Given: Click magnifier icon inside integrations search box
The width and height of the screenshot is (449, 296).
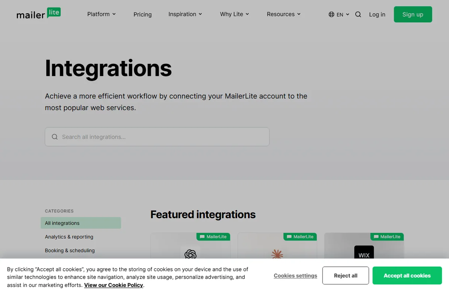Looking at the screenshot, I should [55, 137].
